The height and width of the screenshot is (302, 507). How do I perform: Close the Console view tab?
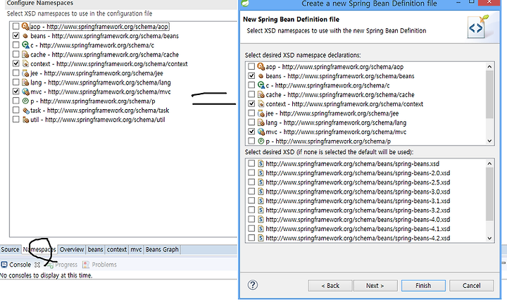click(x=37, y=265)
